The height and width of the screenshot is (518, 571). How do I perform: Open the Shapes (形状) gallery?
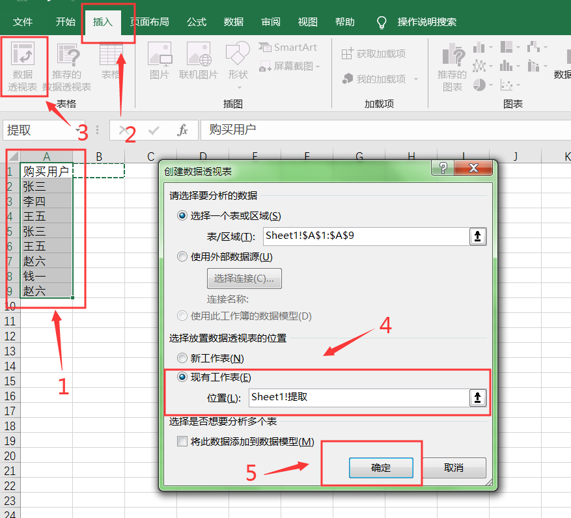tap(238, 62)
